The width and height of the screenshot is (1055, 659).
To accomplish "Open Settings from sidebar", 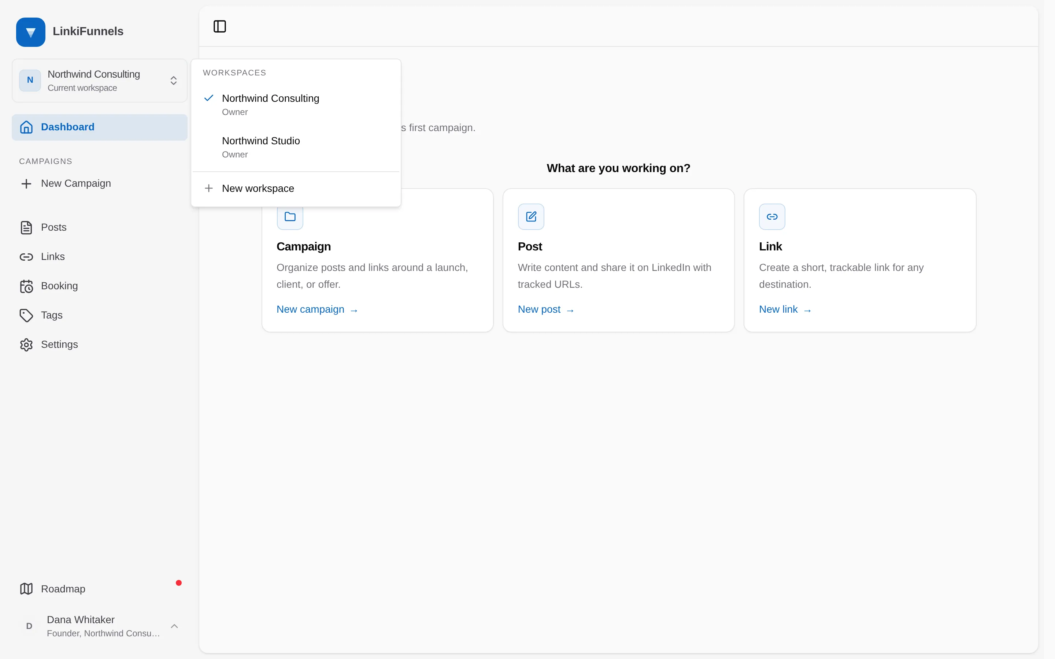I will tap(99, 344).
